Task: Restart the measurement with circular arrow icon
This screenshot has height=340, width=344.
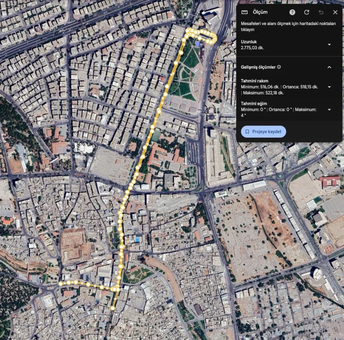Action: [x=307, y=12]
